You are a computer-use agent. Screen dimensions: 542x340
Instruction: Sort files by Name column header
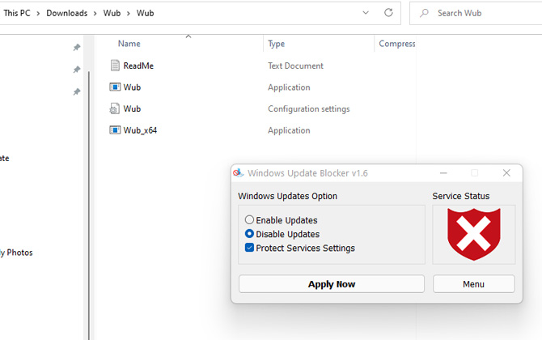point(129,44)
